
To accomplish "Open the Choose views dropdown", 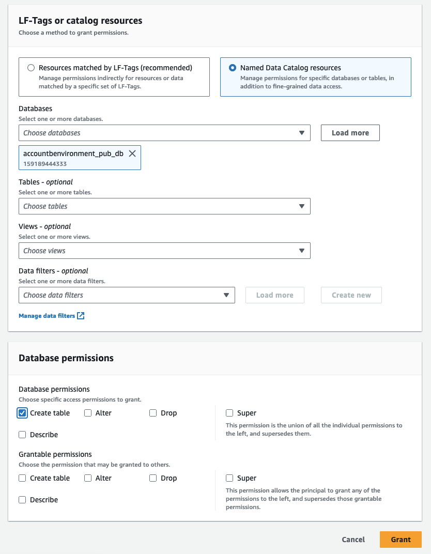I will point(164,251).
